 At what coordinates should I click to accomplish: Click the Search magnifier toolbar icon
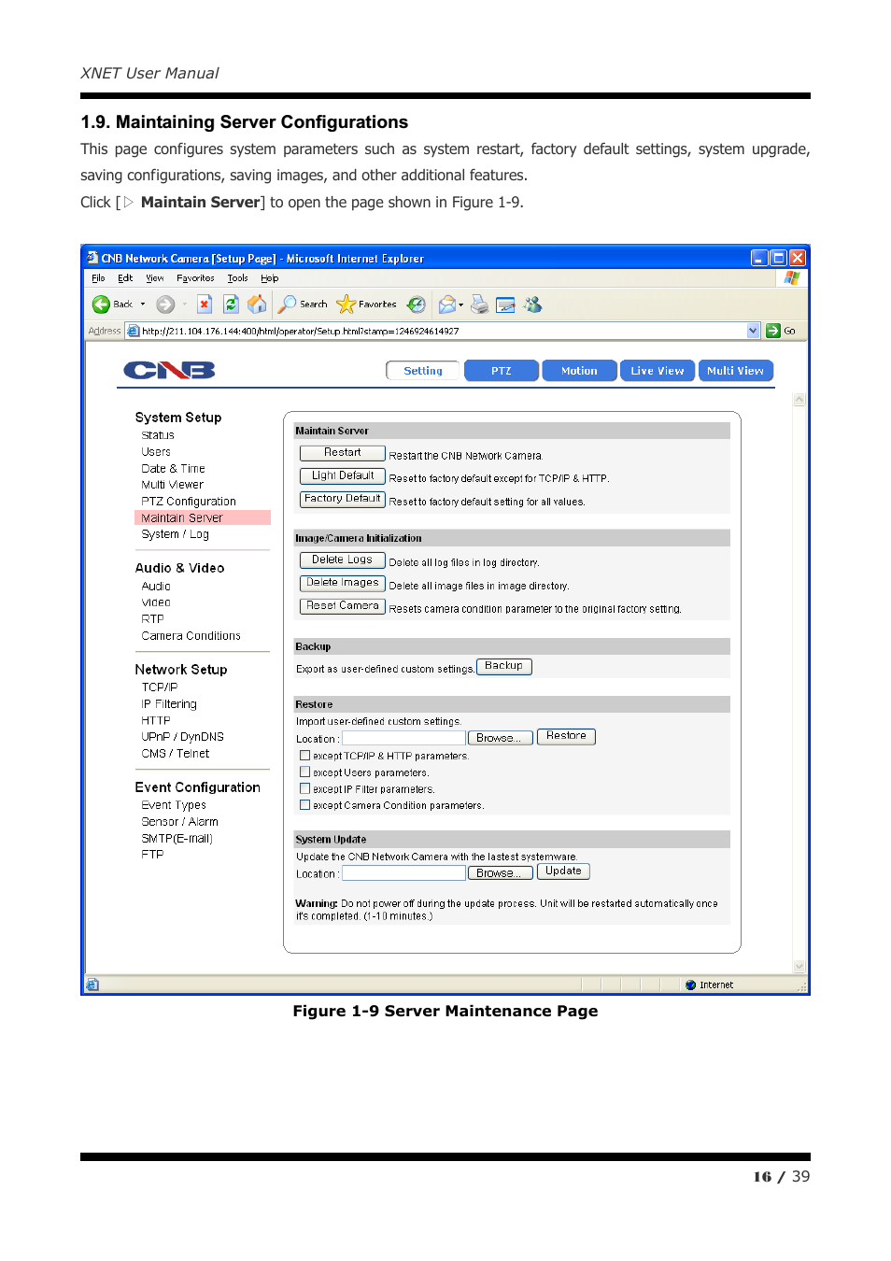point(288,305)
